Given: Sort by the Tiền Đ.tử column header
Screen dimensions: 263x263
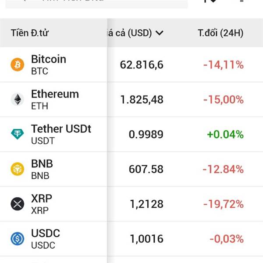Looking at the screenshot, I should click(x=30, y=33).
